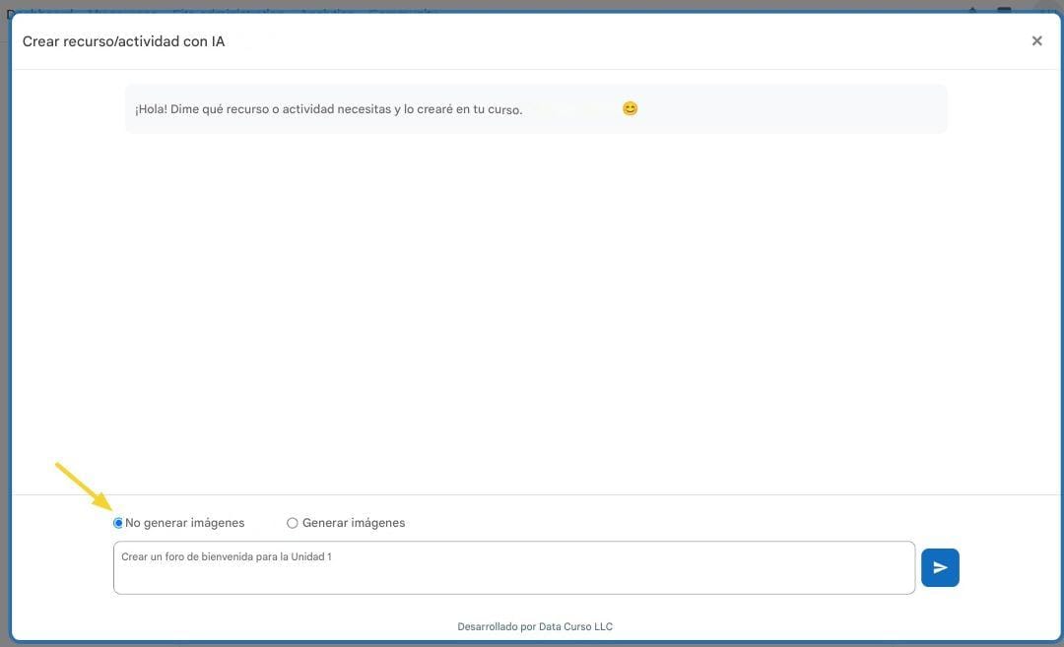Click the smiling emoji in greeting message
The width and height of the screenshot is (1064, 647).
tap(630, 108)
